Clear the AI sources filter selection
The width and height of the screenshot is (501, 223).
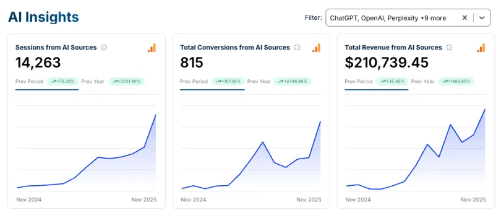[465, 17]
